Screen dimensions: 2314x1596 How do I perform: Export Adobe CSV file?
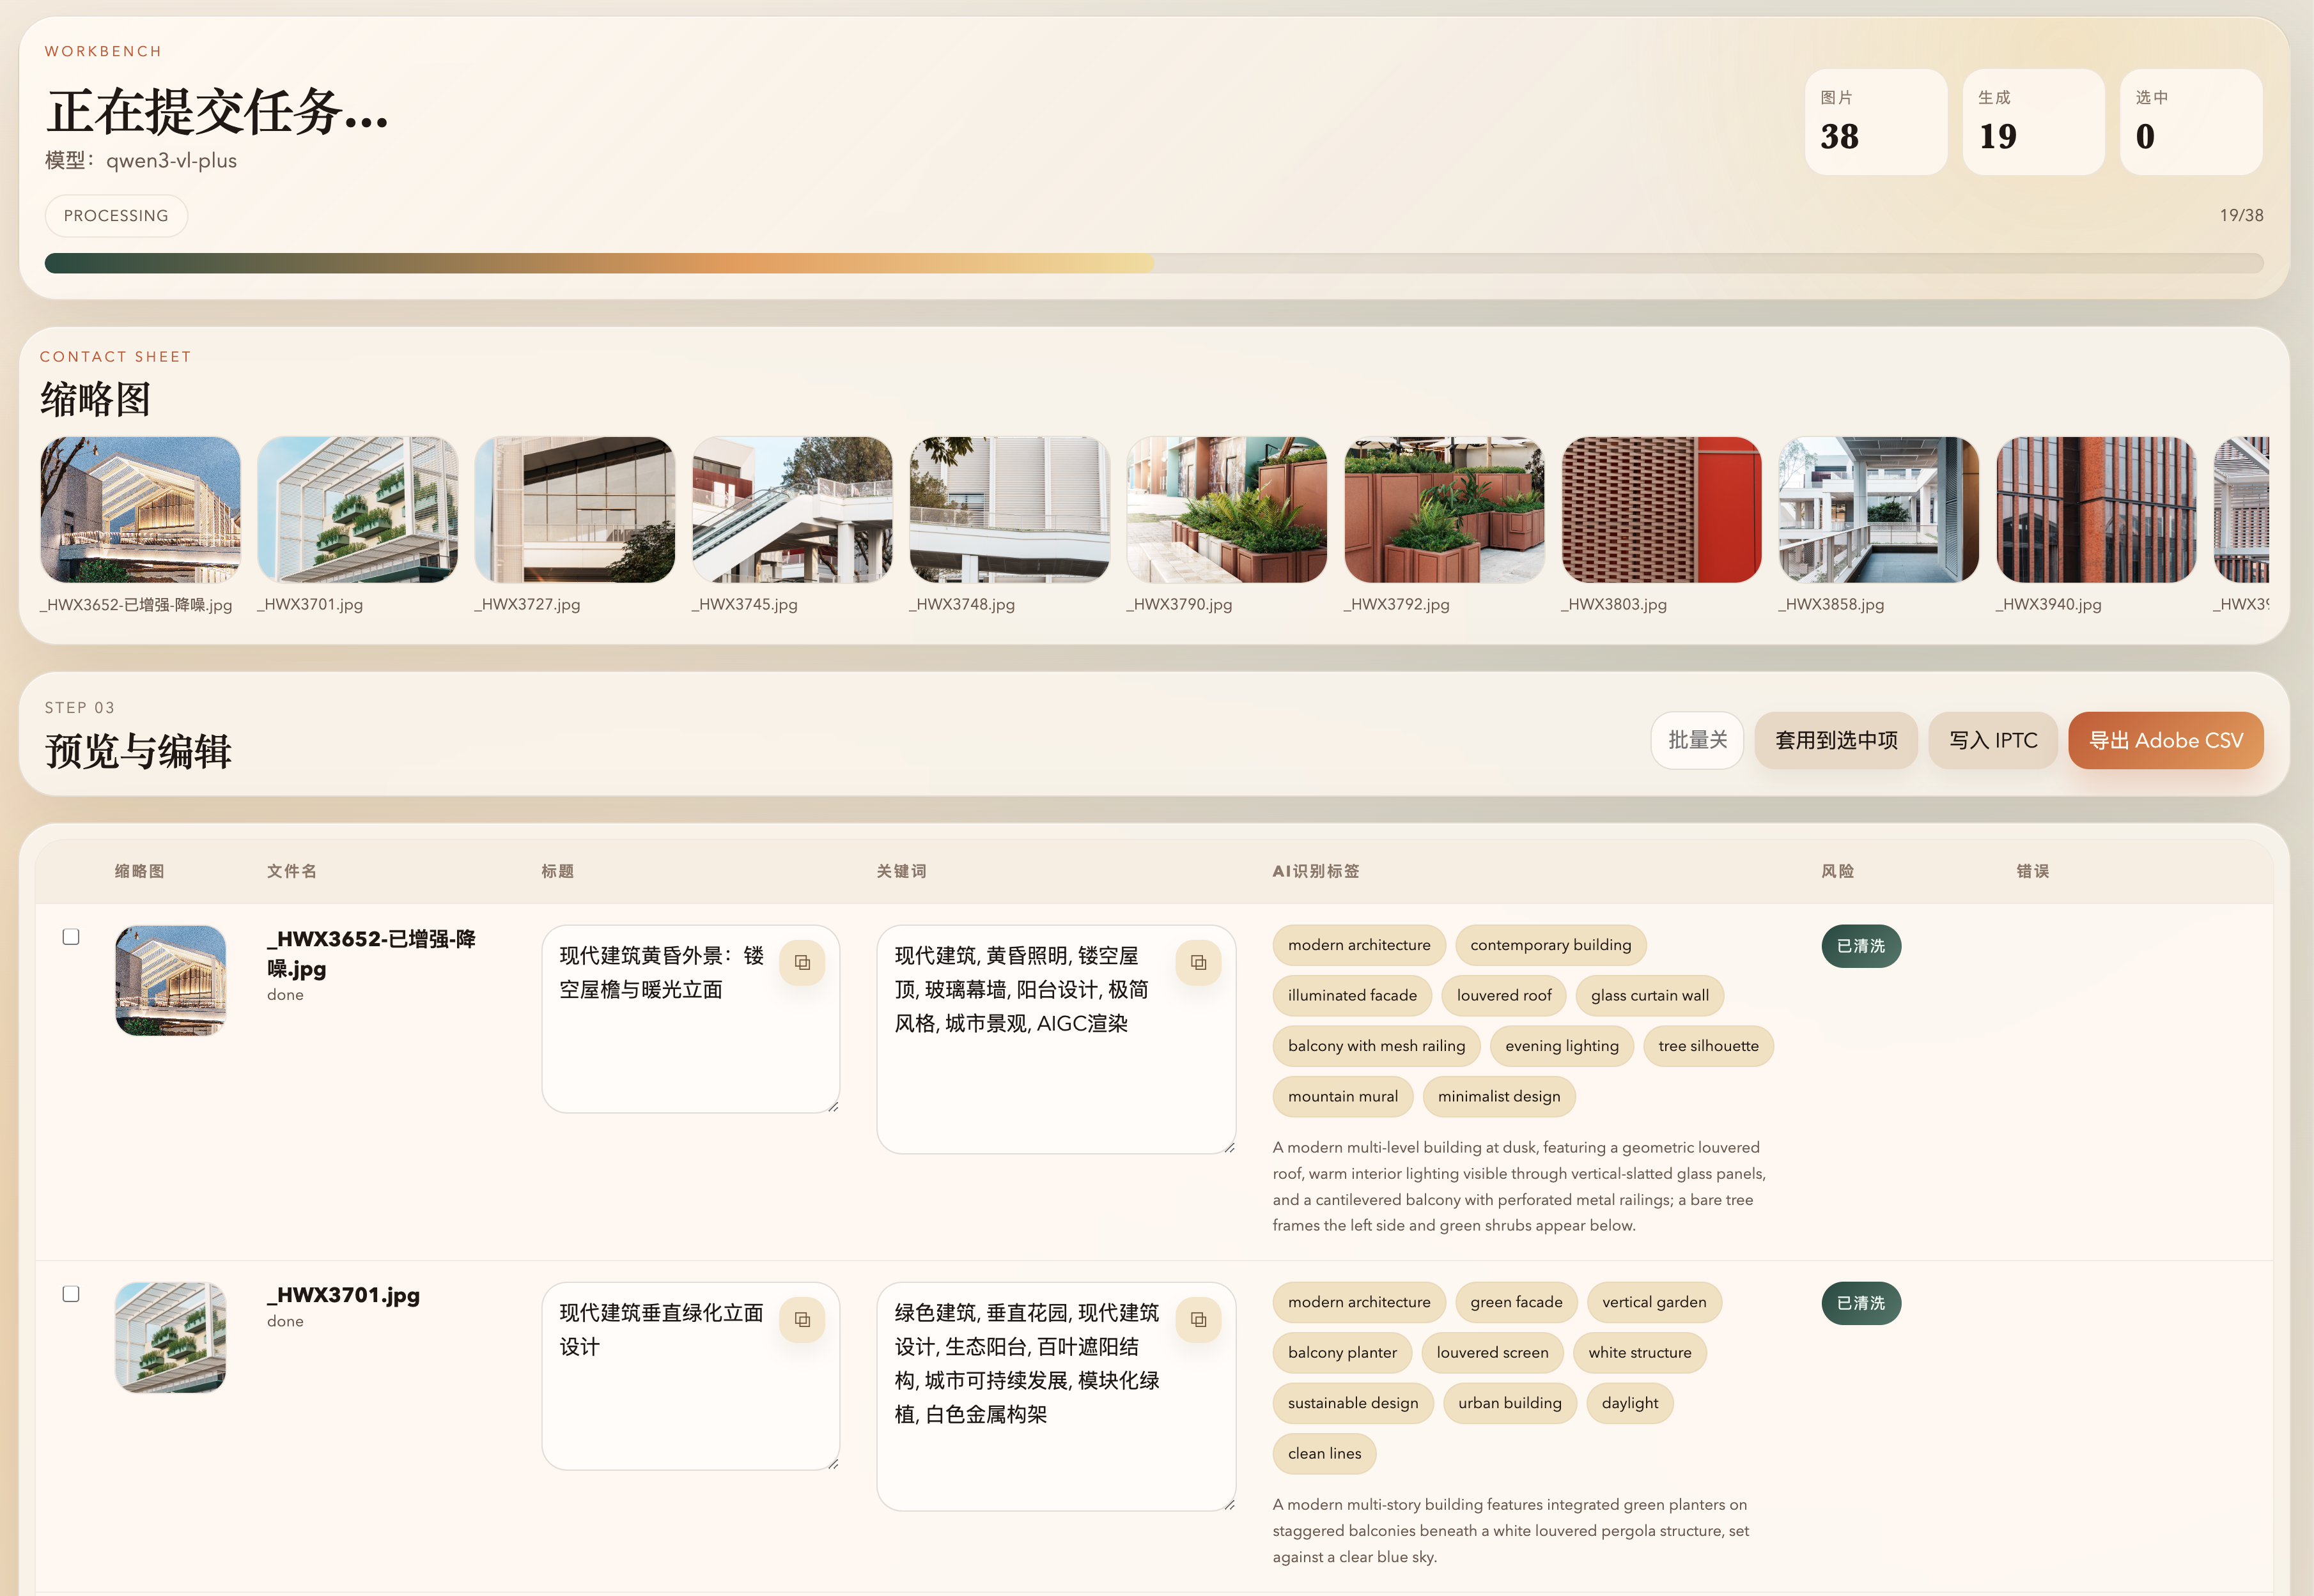[2165, 740]
